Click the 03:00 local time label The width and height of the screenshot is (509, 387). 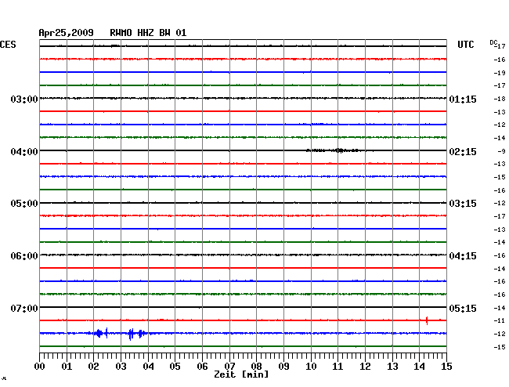[x=24, y=99]
